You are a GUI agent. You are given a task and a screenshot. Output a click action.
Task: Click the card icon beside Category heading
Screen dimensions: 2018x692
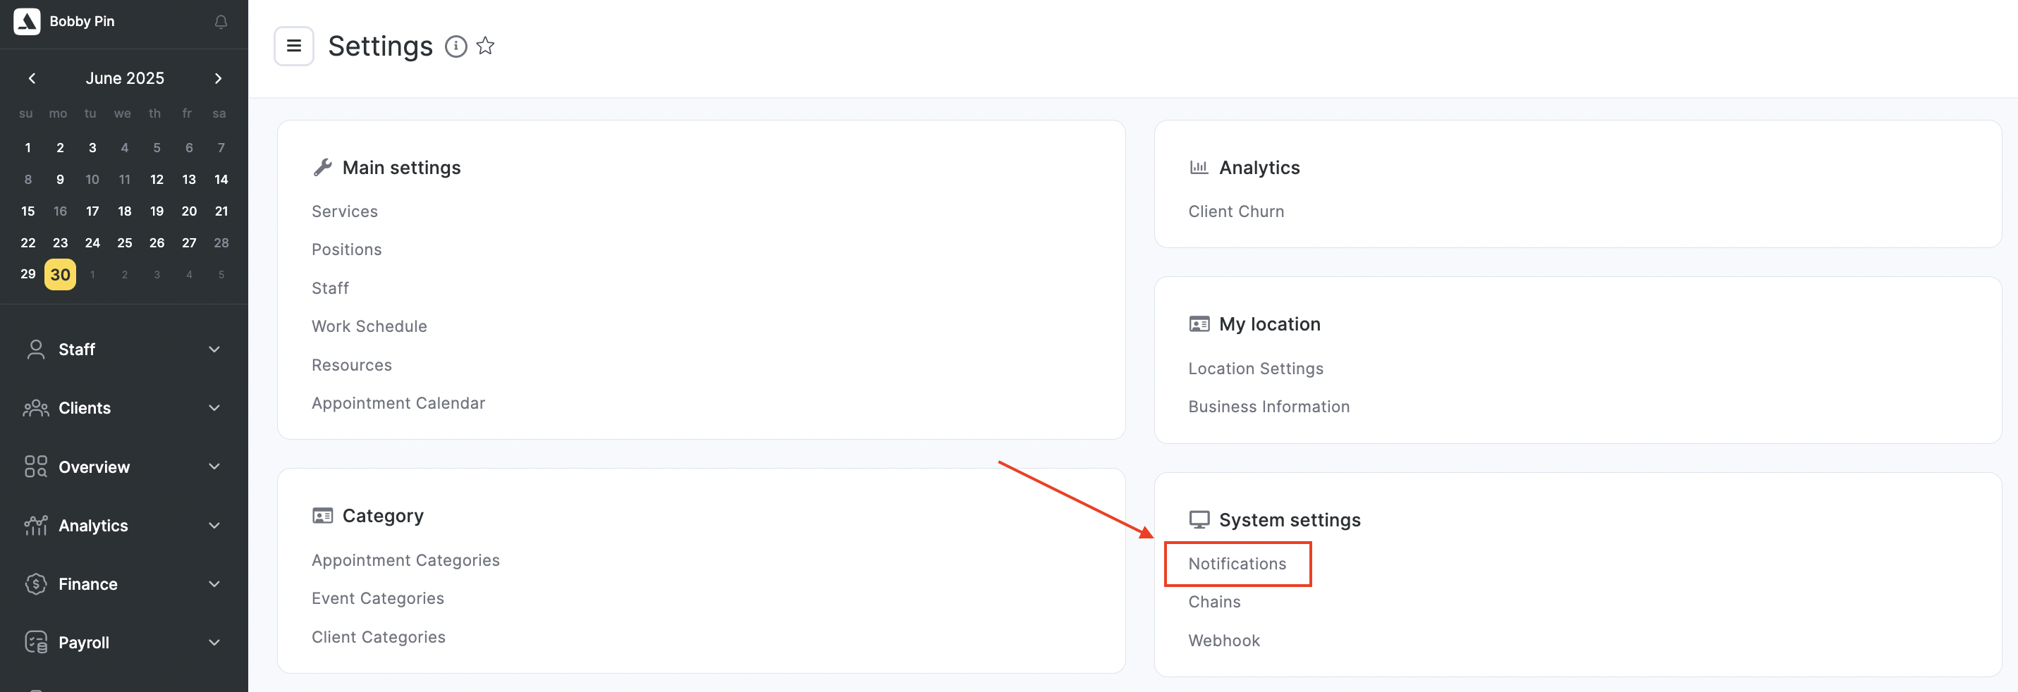[x=323, y=516]
